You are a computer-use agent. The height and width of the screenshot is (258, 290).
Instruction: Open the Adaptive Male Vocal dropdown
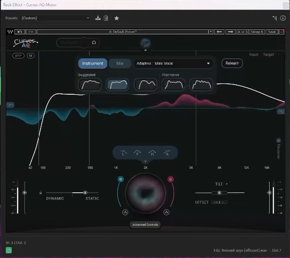point(173,64)
